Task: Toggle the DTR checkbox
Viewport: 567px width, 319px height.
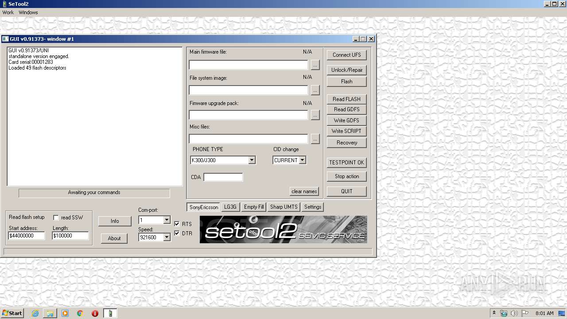Action: pyautogui.click(x=177, y=233)
